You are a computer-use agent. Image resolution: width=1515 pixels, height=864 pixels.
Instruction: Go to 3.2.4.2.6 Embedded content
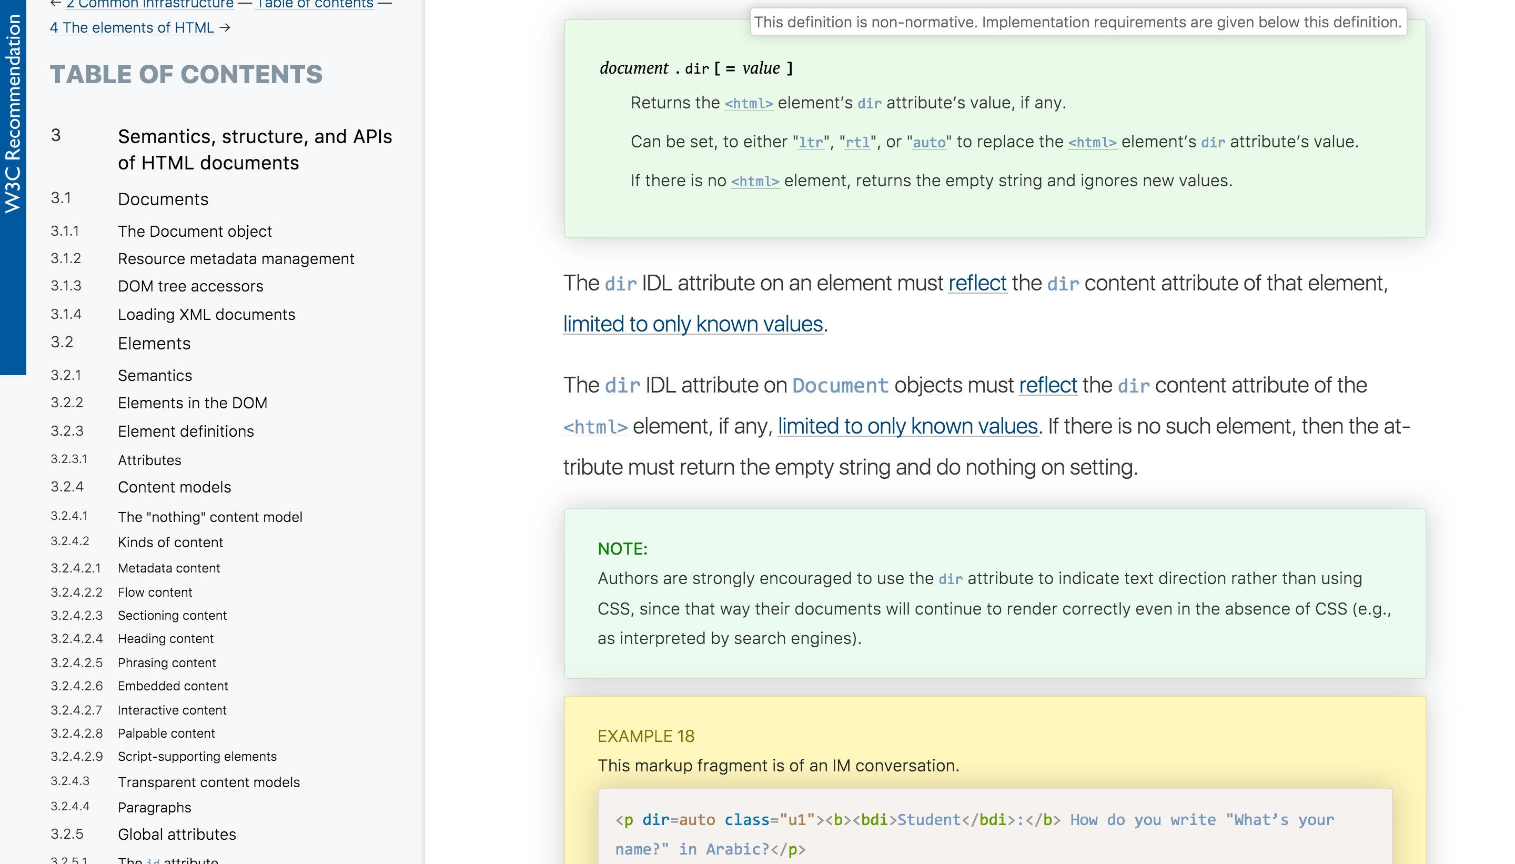173,686
